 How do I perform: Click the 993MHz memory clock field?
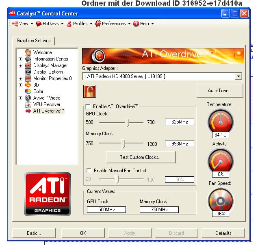coord(180,144)
